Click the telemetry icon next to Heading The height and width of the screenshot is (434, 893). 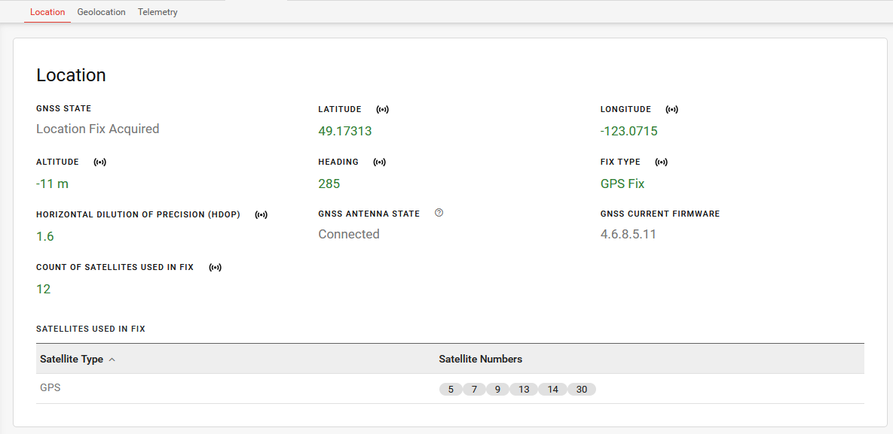[x=380, y=162]
